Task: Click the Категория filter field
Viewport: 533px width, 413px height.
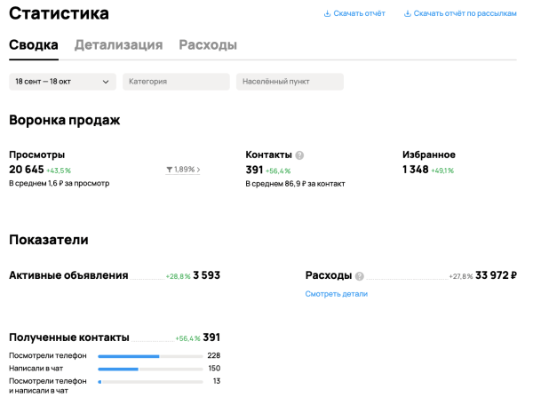Action: [x=176, y=82]
